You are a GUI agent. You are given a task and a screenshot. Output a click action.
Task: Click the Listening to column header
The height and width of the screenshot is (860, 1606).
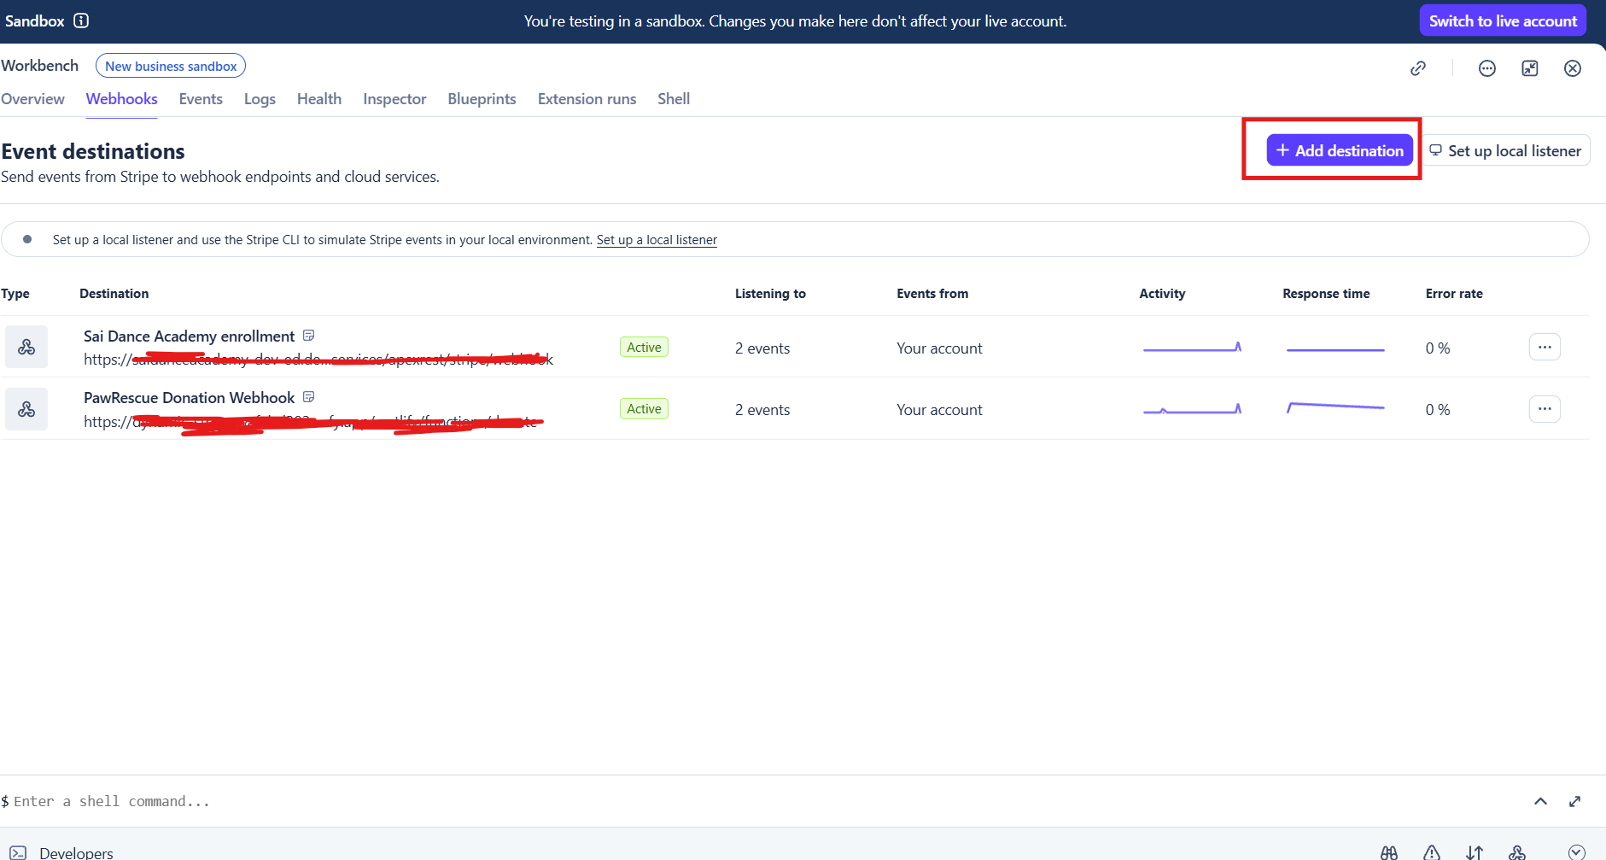point(770,294)
